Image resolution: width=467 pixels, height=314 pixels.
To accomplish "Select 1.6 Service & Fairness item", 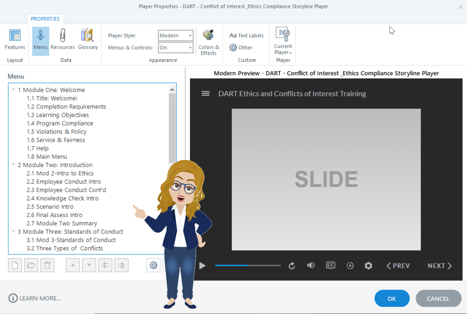I will (56, 140).
